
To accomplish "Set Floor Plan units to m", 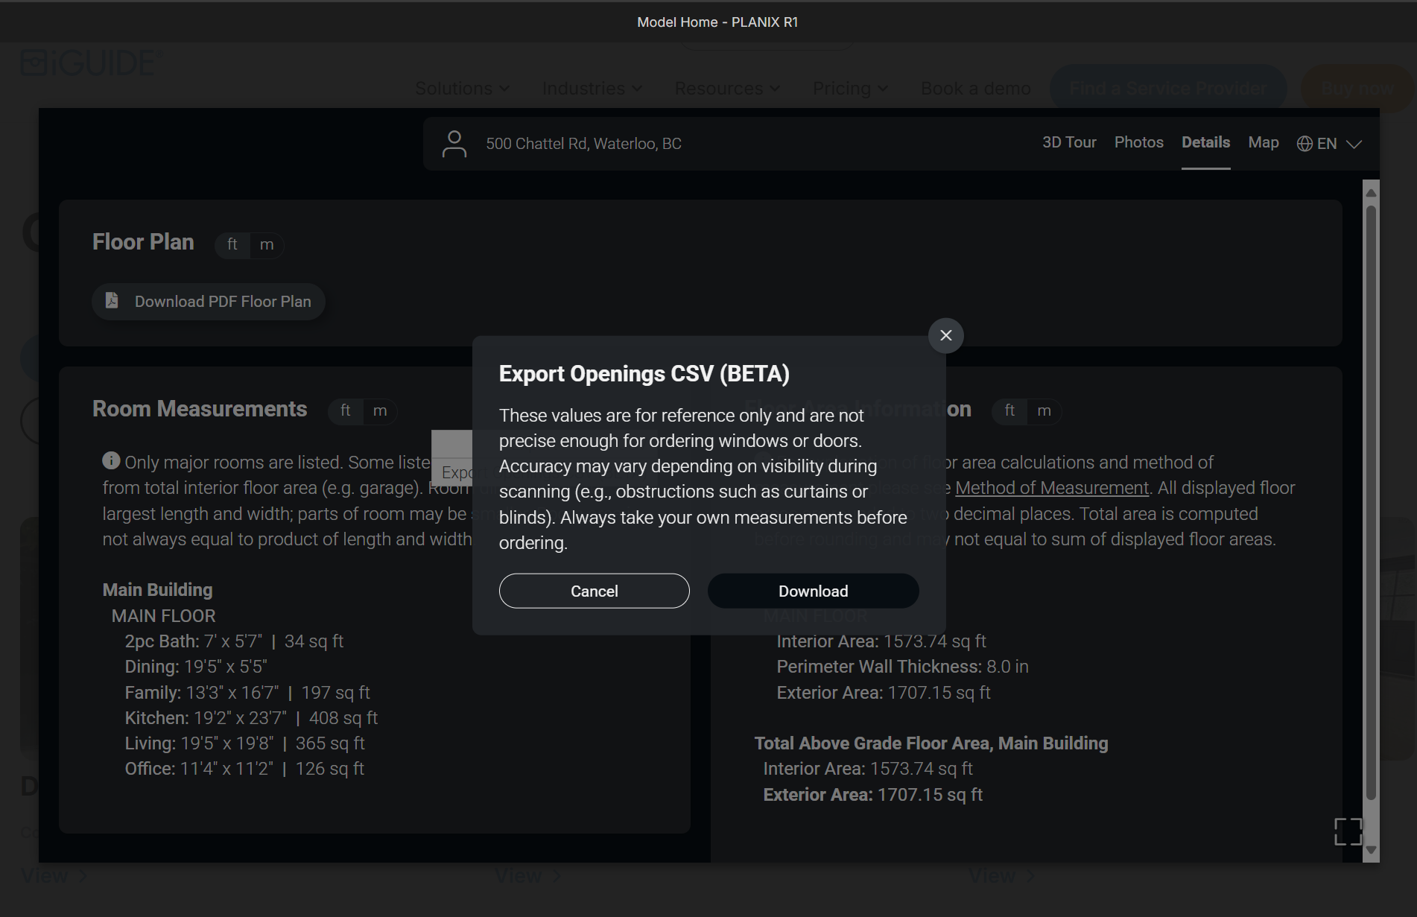I will 267,244.
